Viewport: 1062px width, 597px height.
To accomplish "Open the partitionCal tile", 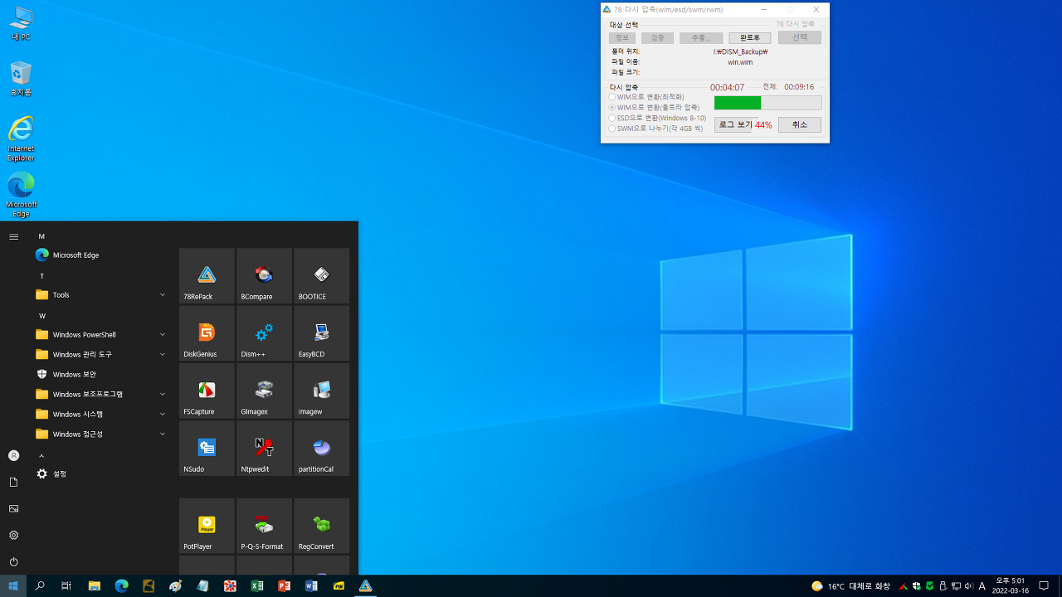I will pyautogui.click(x=322, y=449).
